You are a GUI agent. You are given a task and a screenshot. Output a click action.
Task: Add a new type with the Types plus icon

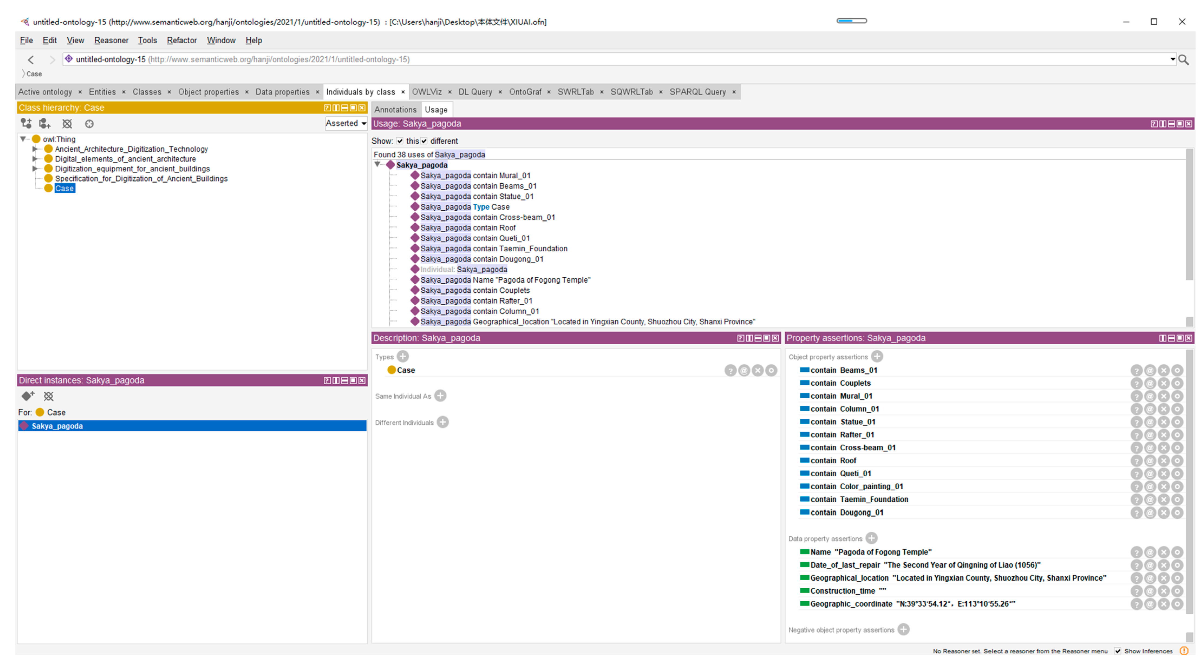403,357
